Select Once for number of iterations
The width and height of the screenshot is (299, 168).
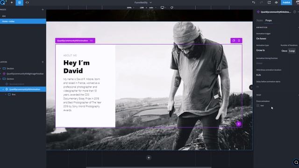point(284,51)
